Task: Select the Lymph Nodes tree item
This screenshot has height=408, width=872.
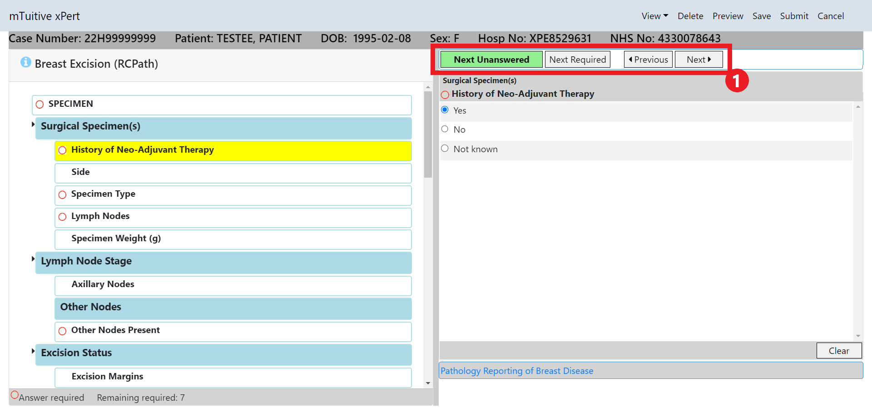Action: pos(233,218)
